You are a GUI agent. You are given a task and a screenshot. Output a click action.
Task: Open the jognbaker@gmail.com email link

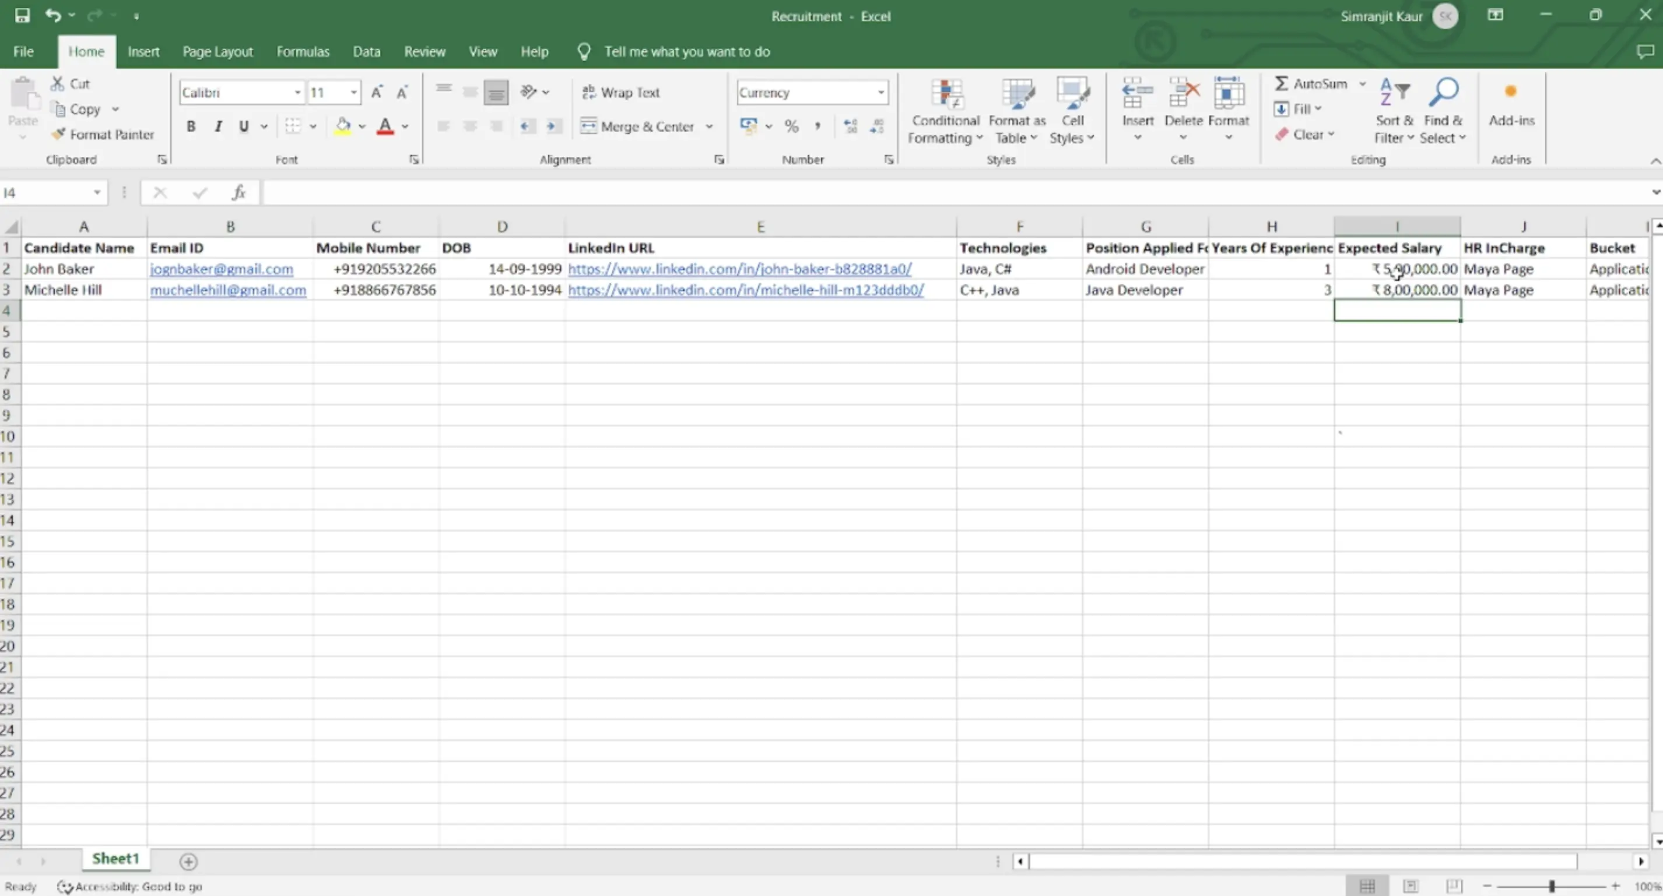[222, 269]
